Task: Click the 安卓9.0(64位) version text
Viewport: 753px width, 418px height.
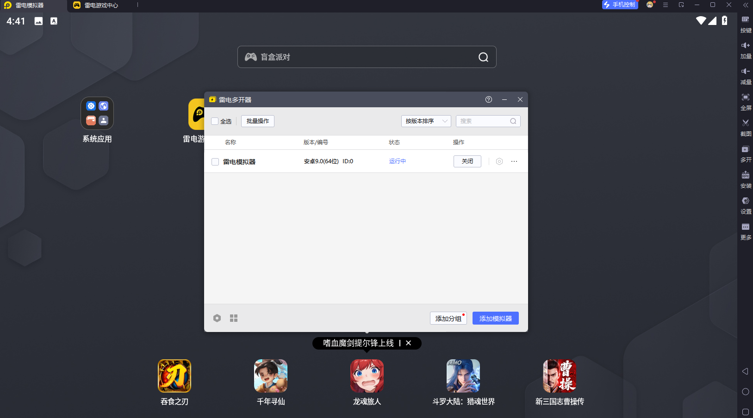Action: pos(321,161)
